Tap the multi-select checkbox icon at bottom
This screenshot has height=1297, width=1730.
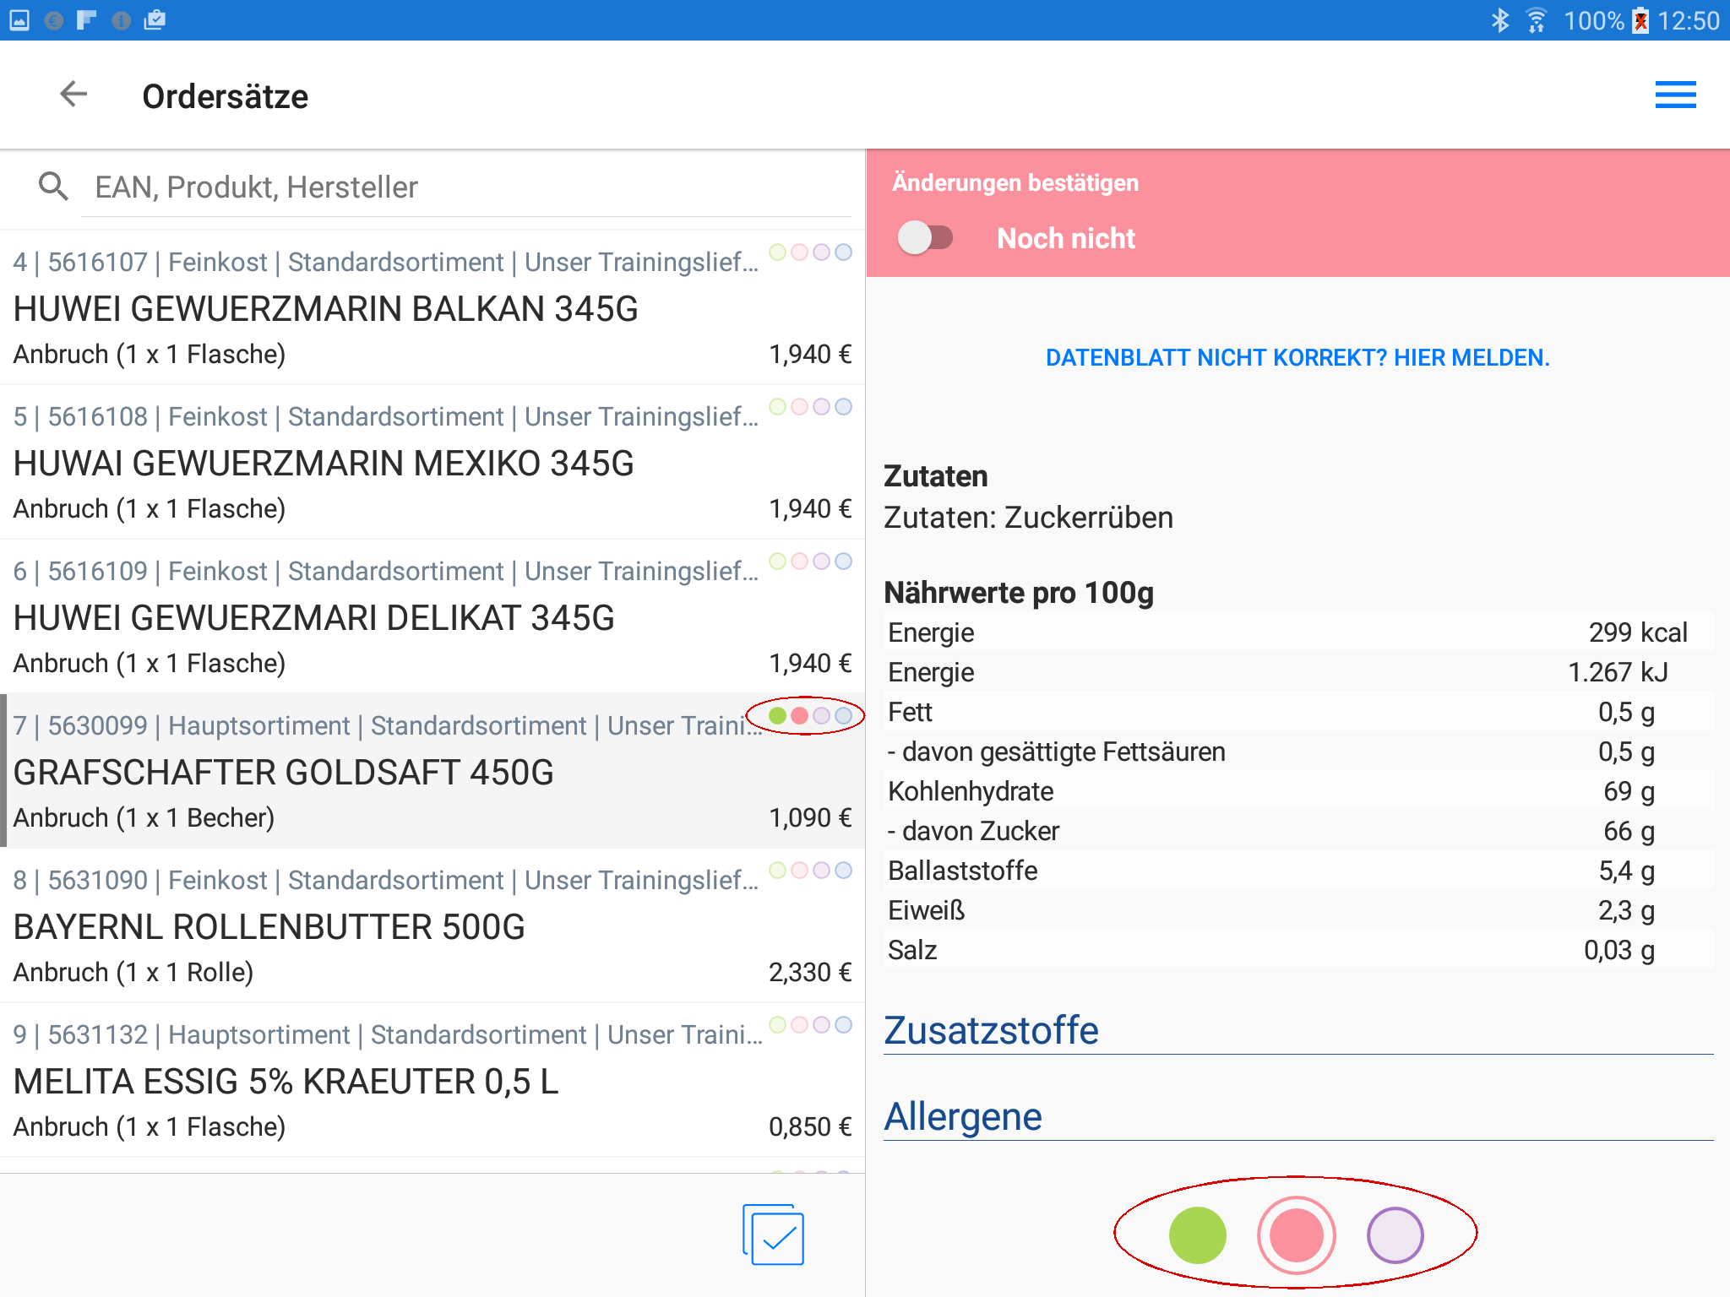point(774,1235)
